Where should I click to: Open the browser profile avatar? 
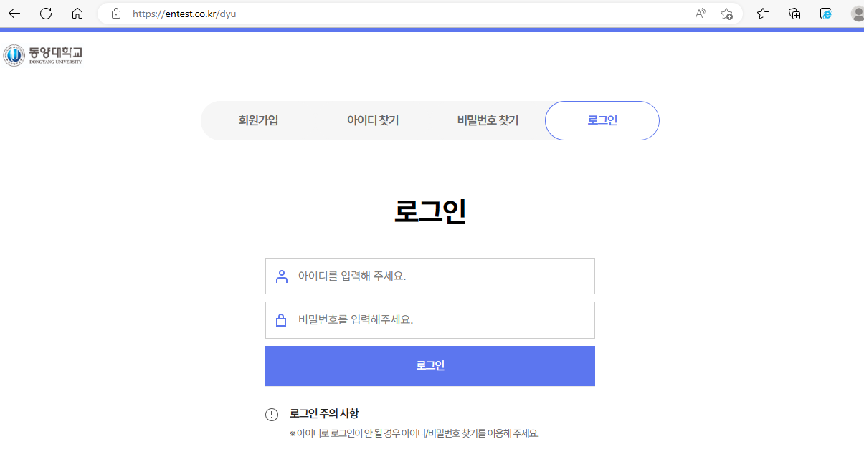(x=857, y=14)
